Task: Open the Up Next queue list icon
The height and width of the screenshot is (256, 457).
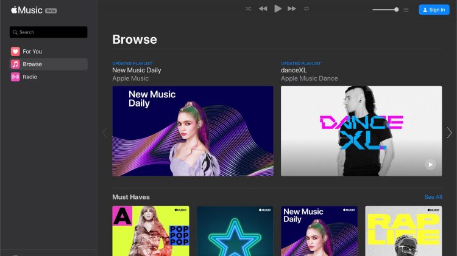Action: [406, 10]
